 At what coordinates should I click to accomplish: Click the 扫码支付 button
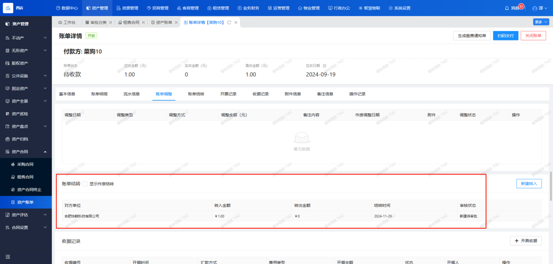pyautogui.click(x=505, y=36)
